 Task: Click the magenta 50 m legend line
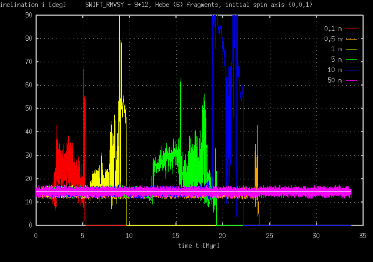[351, 80]
